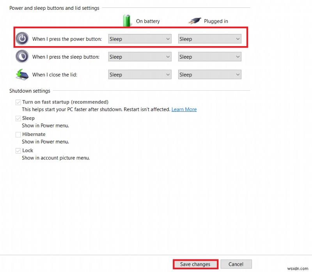Click the sleep button icon
Image resolution: width=312 pixels, height=272 pixels.
pos(22,56)
